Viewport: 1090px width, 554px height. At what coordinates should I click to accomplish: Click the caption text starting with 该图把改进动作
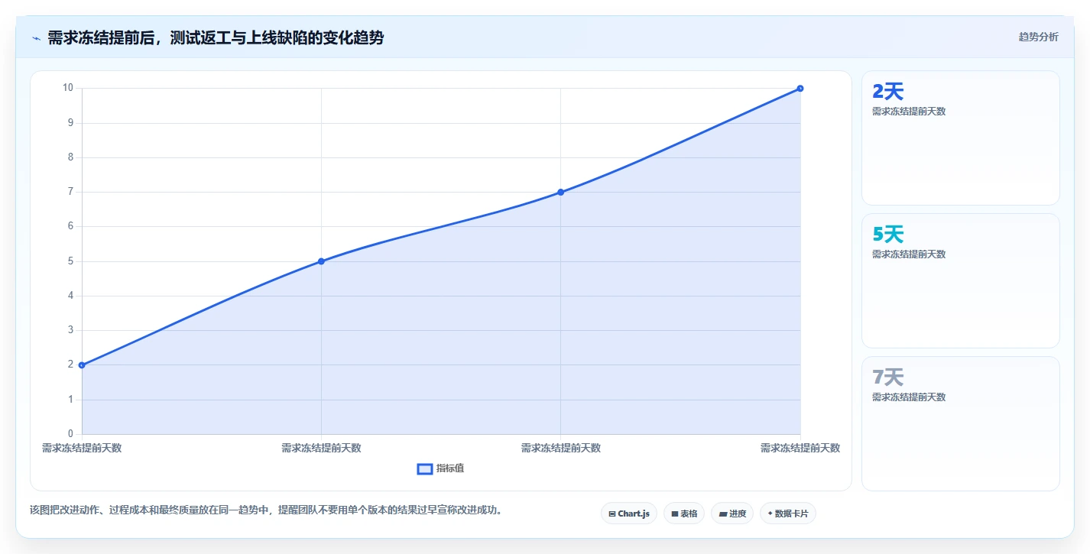266,510
